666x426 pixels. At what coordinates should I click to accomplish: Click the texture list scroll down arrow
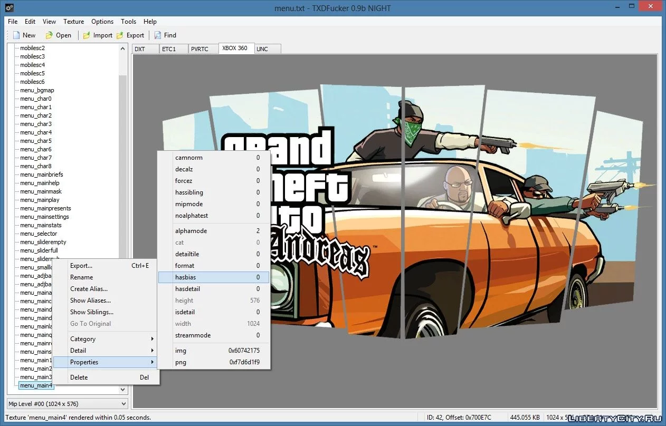tap(123, 390)
